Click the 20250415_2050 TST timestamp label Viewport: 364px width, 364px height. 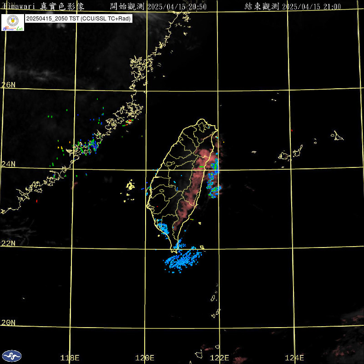click(78, 19)
